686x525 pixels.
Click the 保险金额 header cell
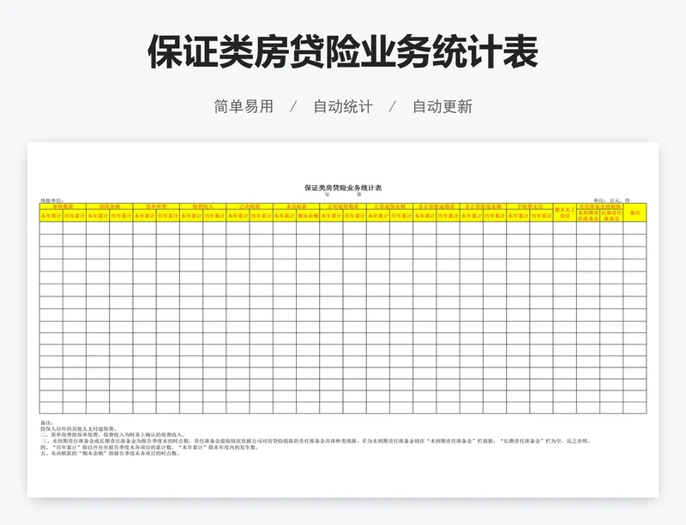coord(110,206)
